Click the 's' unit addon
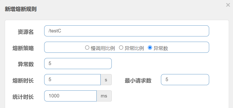The width and height of the screenshot is (233, 108). click(106, 80)
